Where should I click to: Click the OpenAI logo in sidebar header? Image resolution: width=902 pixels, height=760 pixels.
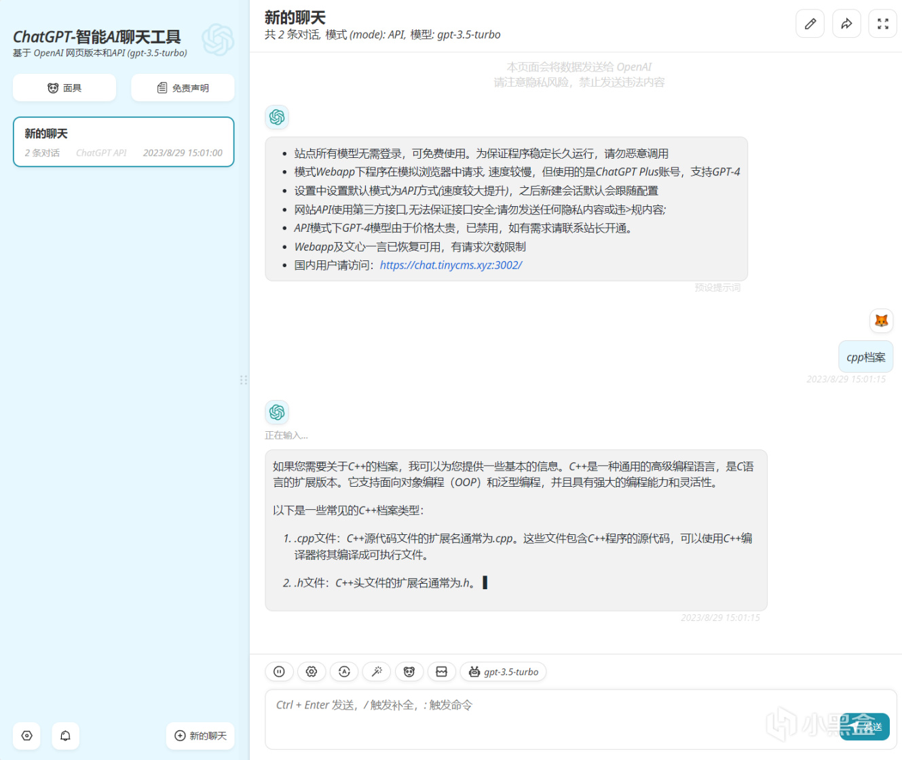coord(218,39)
